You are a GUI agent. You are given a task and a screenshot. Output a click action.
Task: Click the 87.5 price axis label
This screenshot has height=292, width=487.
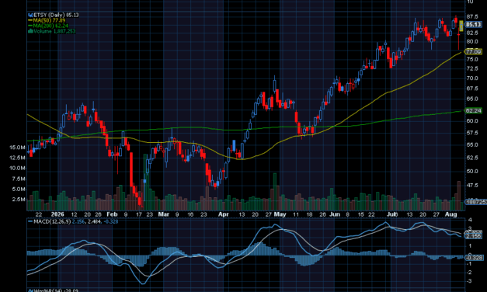pyautogui.click(x=471, y=17)
